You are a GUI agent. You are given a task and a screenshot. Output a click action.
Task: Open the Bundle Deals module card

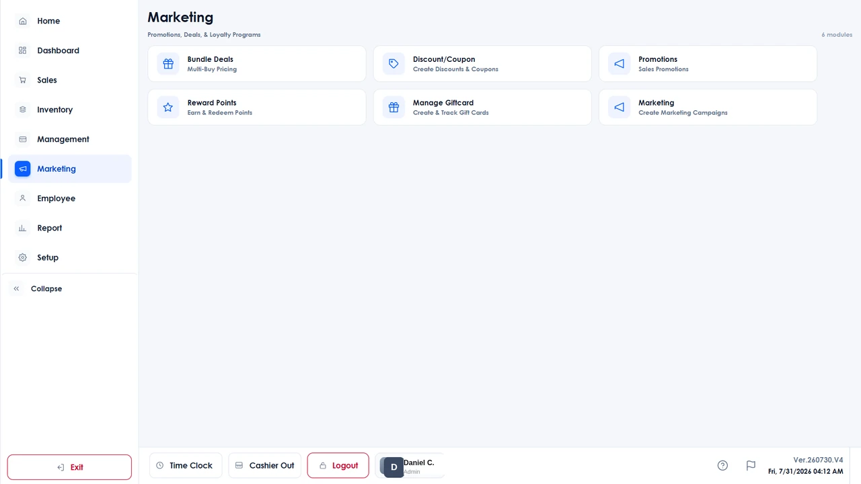257,64
